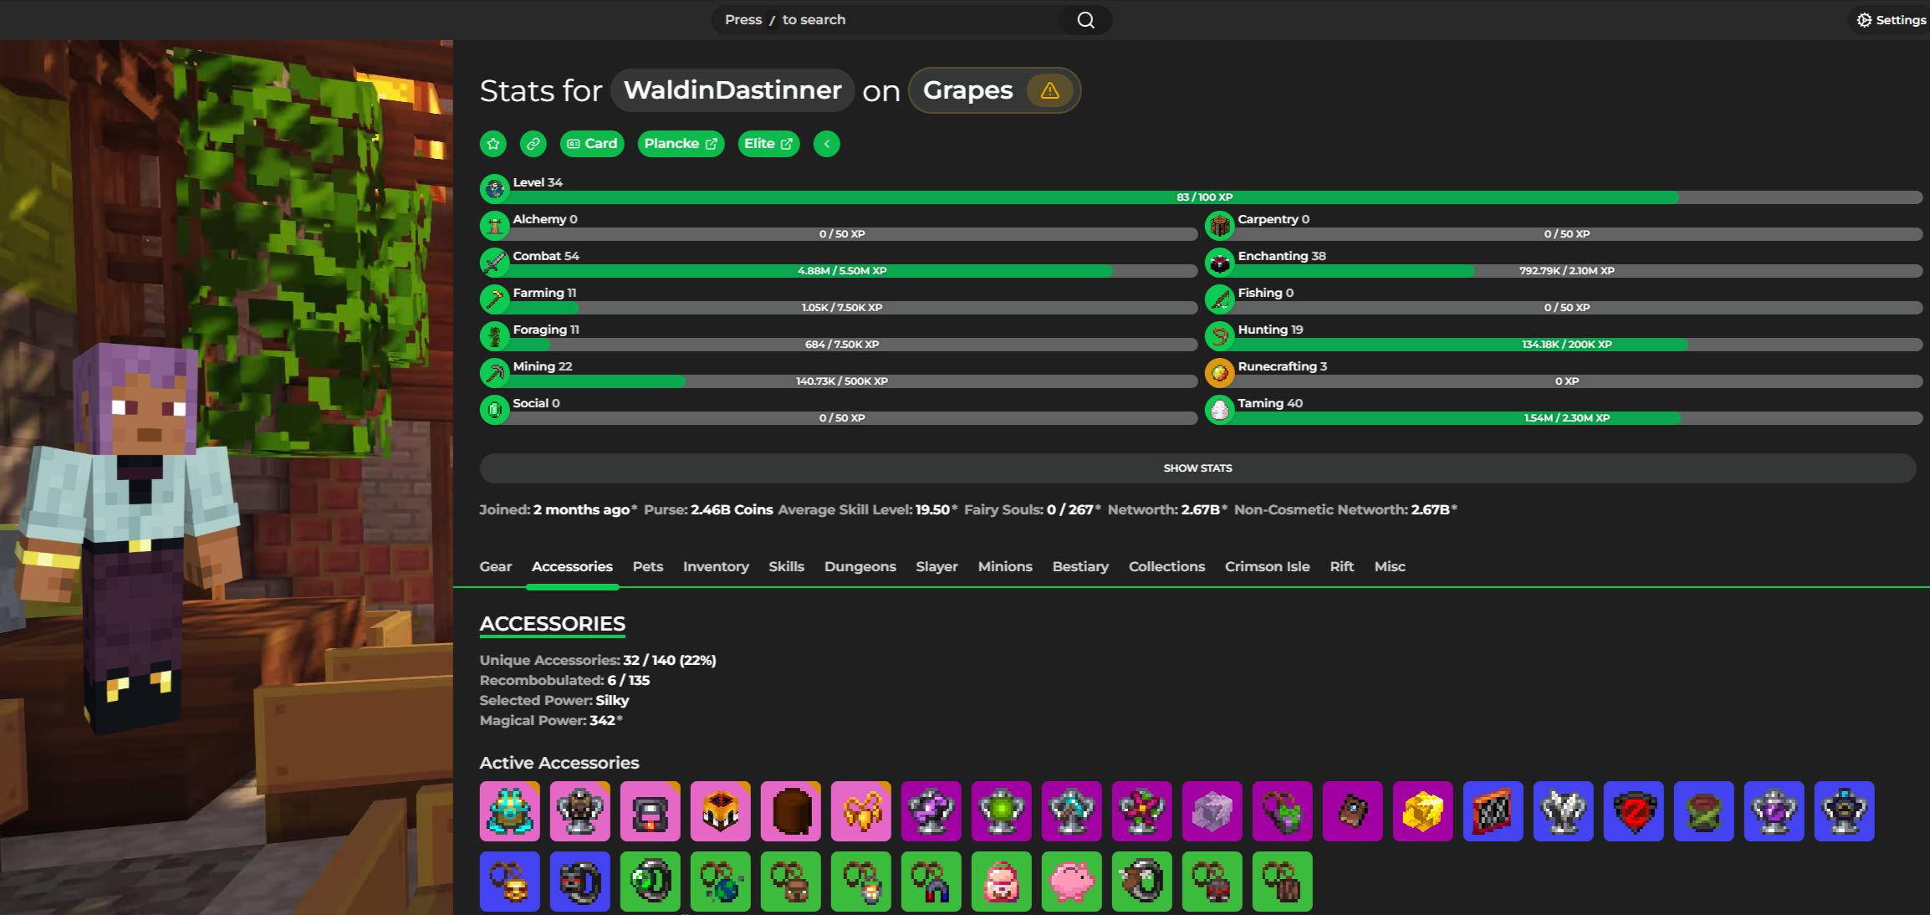Image resolution: width=1930 pixels, height=915 pixels.
Task: Open the Grapes profile dropdown
Action: point(968,90)
